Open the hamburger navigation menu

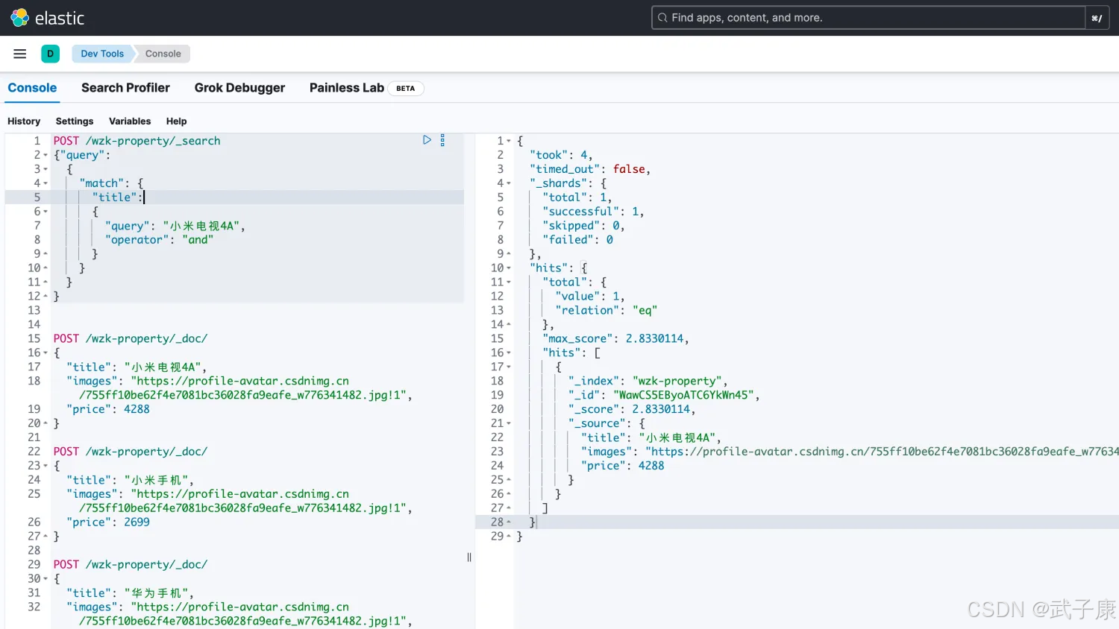(x=20, y=54)
